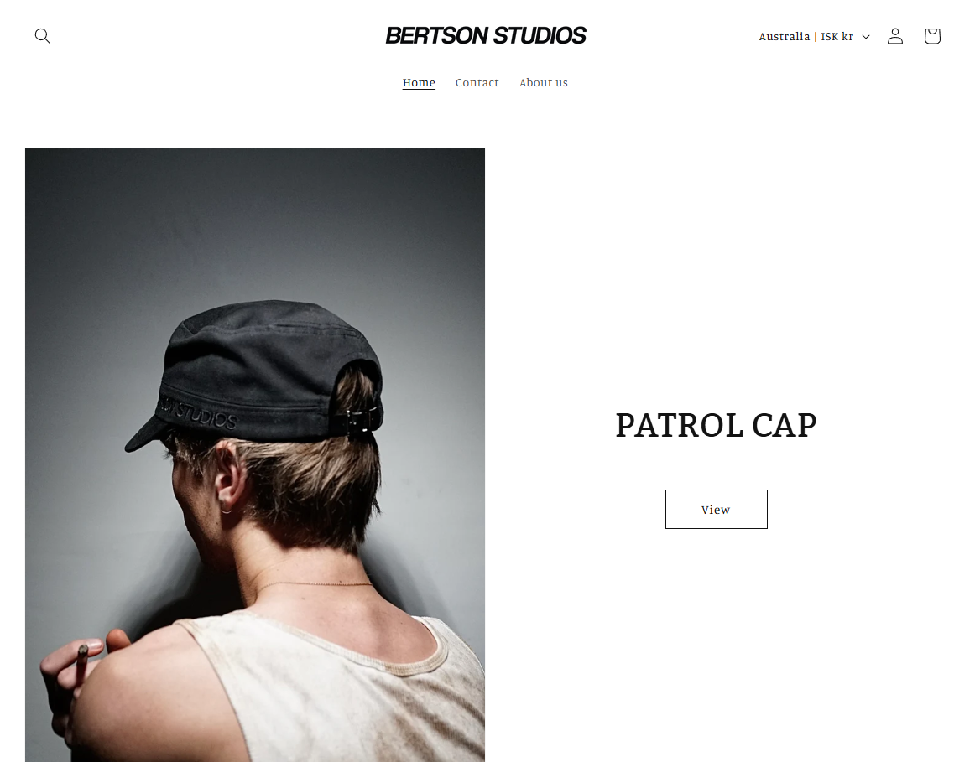
Task: Open the account login icon
Action: pyautogui.click(x=894, y=36)
